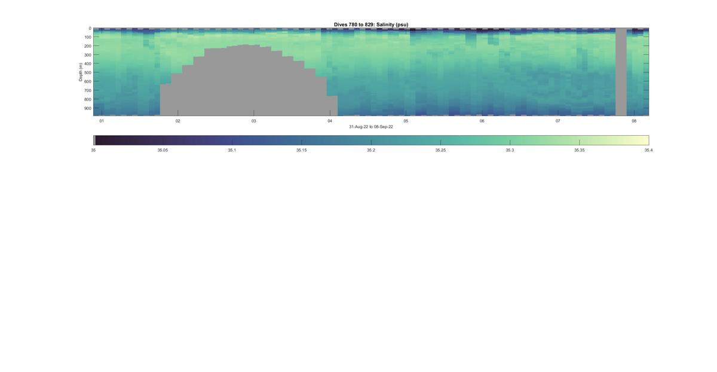
Task: Click the plot title 'Dives 780 to 829: Salinity (psu)'
Action: click(x=371, y=25)
